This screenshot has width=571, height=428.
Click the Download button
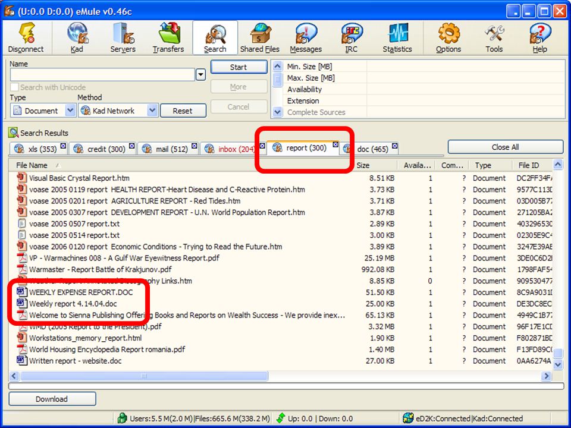[x=52, y=399]
